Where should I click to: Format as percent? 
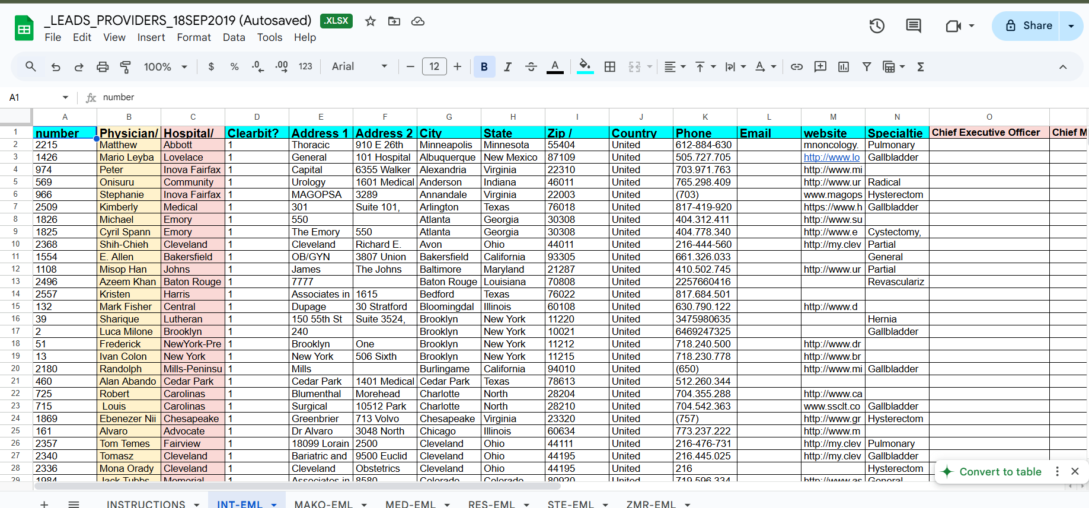click(x=234, y=67)
